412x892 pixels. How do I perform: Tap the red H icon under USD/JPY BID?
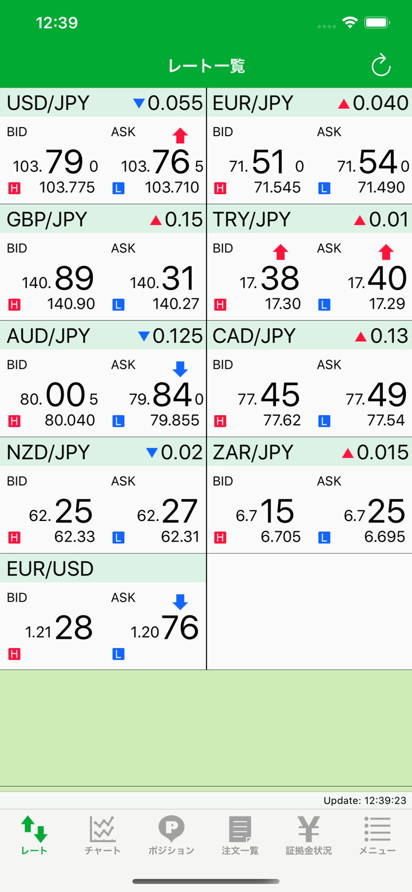[x=14, y=188]
